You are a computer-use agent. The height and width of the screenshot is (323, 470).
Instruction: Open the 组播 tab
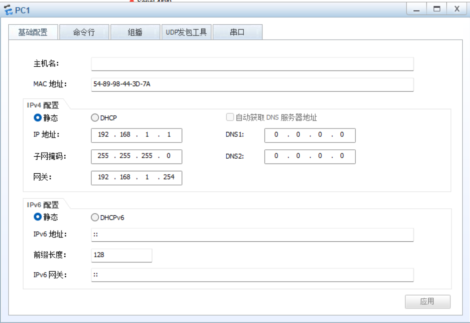[135, 32]
